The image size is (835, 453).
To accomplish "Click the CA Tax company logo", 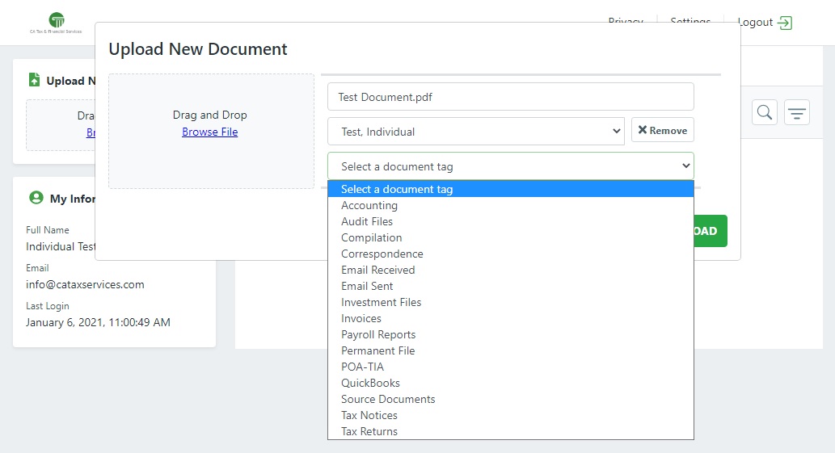I will click(x=56, y=23).
